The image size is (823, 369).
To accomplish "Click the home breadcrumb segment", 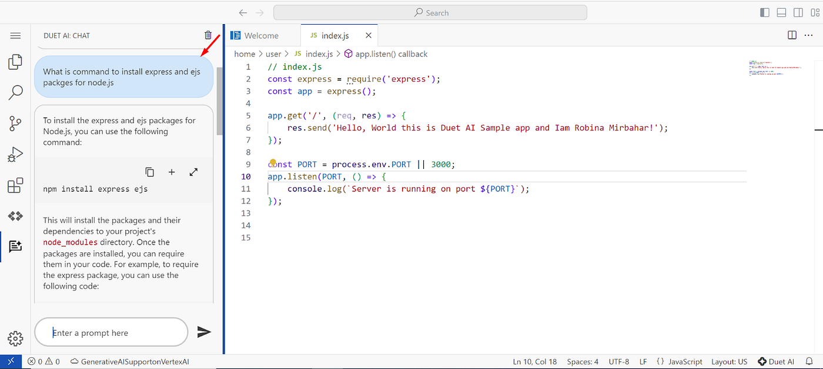I will 245,54.
